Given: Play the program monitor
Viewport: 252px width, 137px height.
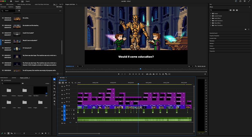Looking at the screenshot, I should [x=136, y=74].
